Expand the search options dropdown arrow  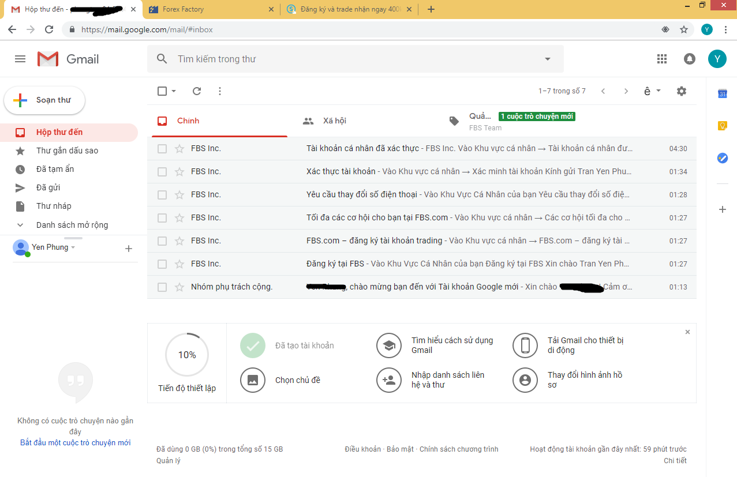[548, 59]
